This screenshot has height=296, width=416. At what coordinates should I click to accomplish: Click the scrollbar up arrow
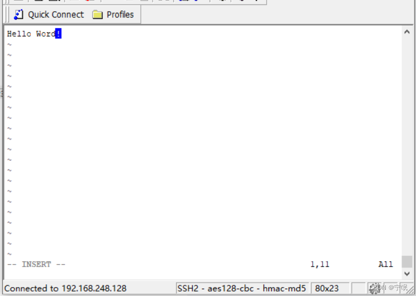[x=406, y=32]
